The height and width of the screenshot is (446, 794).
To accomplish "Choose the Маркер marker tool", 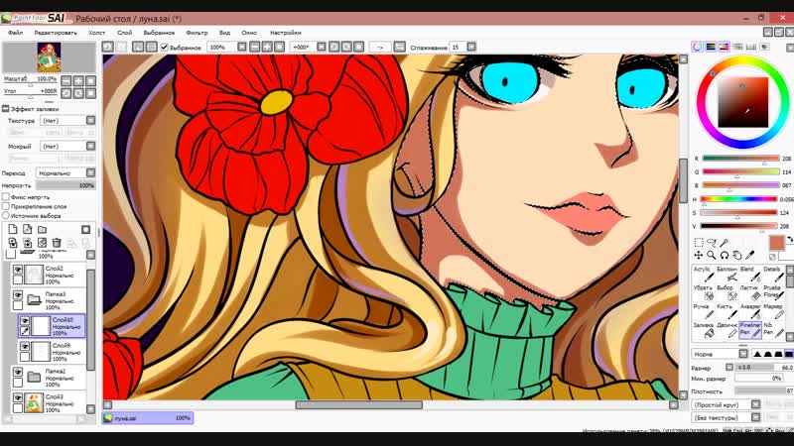I will pyautogui.click(x=773, y=311).
